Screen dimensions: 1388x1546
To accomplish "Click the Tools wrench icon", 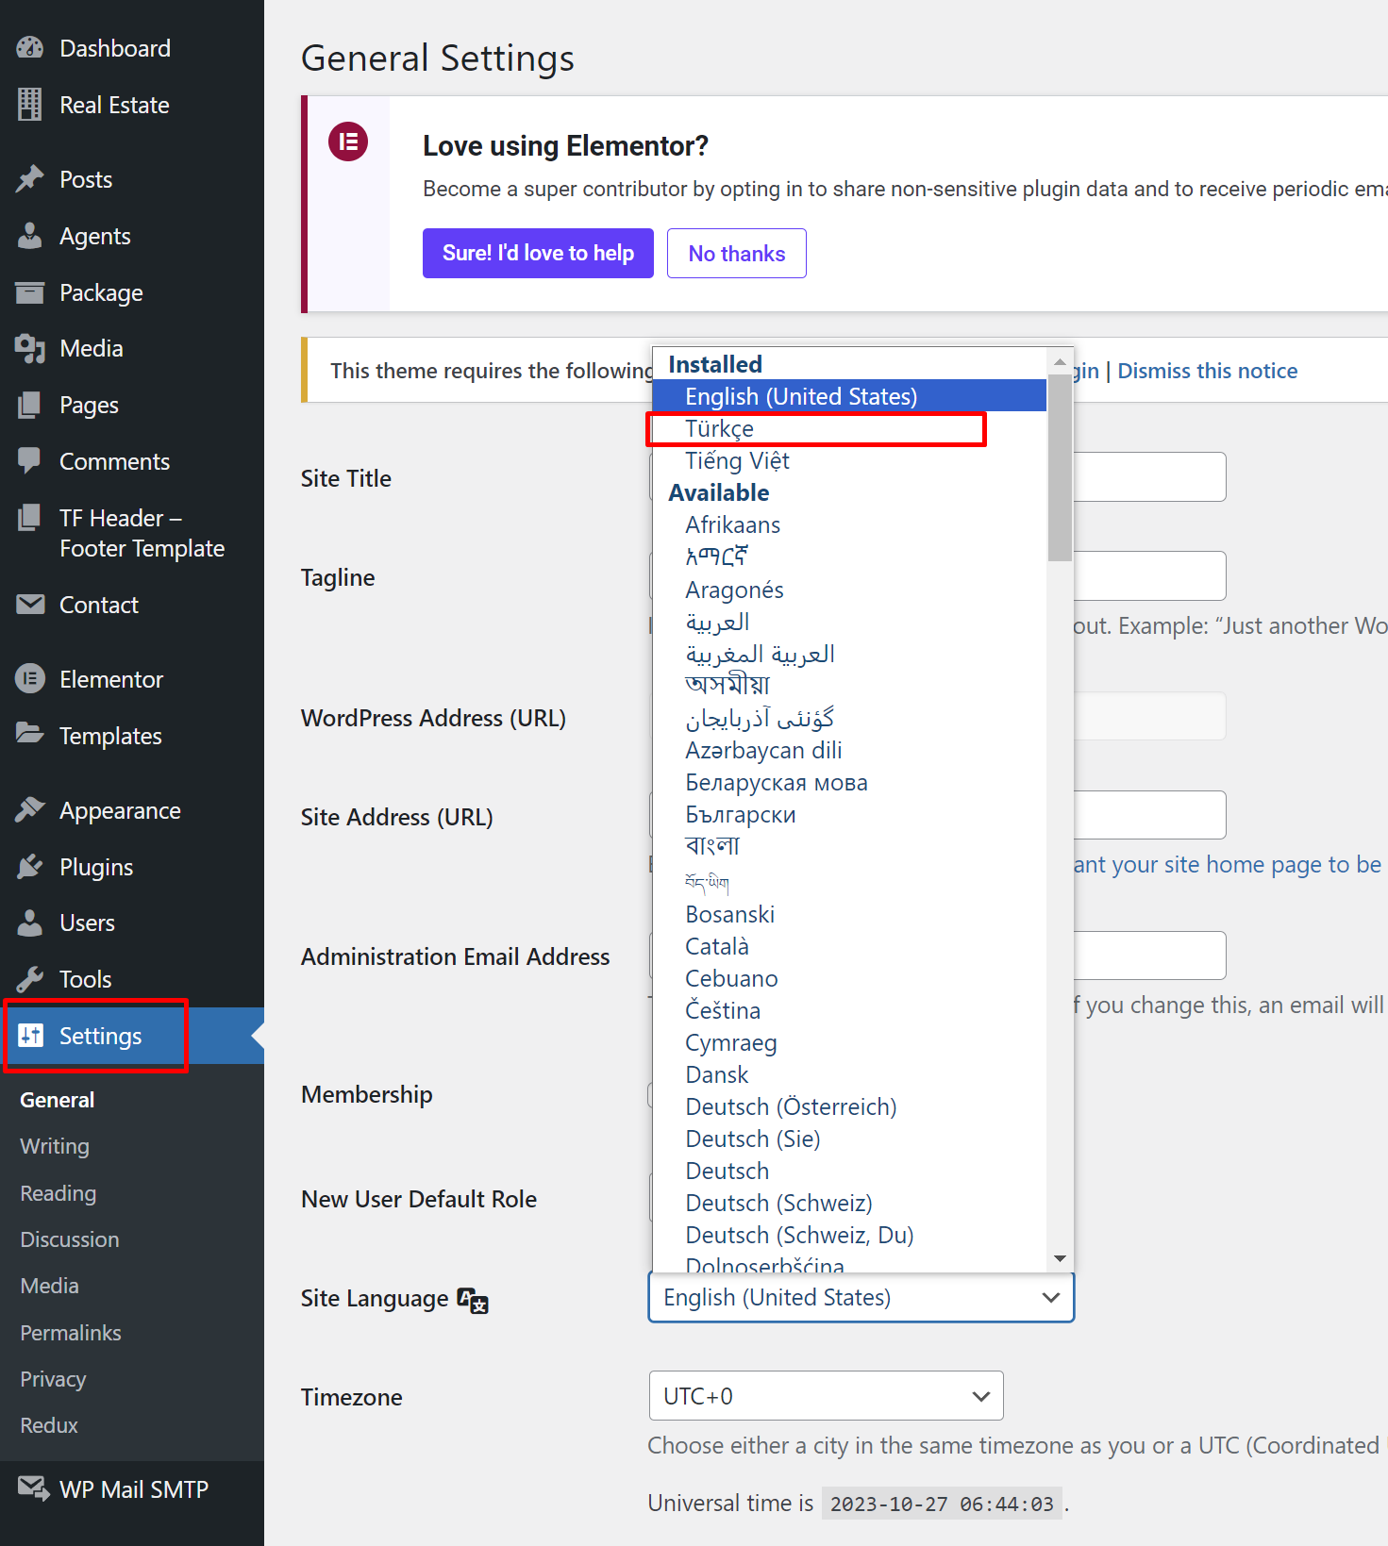I will (x=30, y=979).
